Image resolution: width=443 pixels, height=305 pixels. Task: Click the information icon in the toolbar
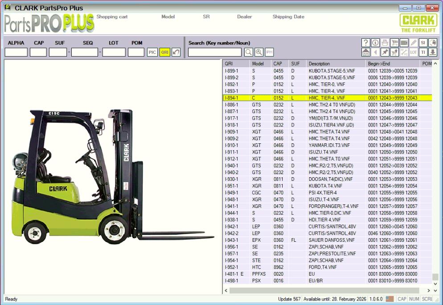375,42
